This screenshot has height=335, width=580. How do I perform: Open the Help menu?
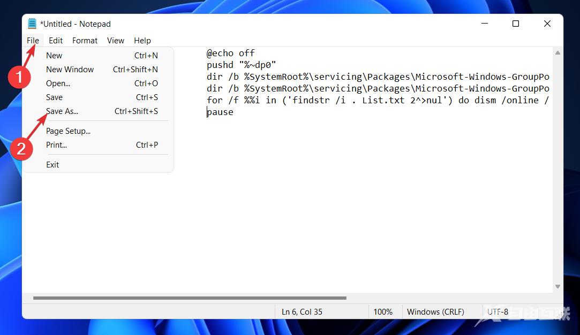pos(142,41)
